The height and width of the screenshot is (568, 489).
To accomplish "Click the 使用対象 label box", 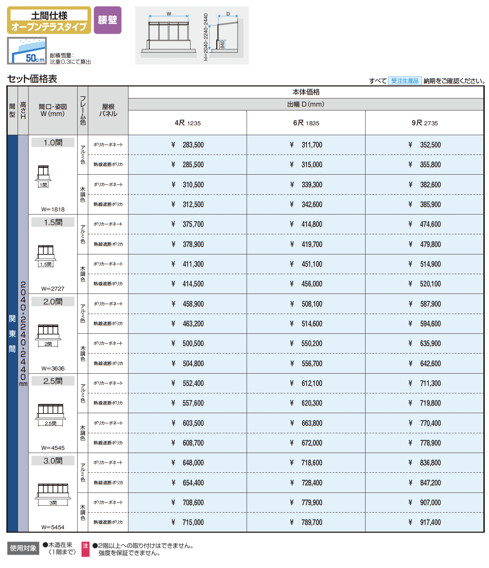I will coord(23,548).
